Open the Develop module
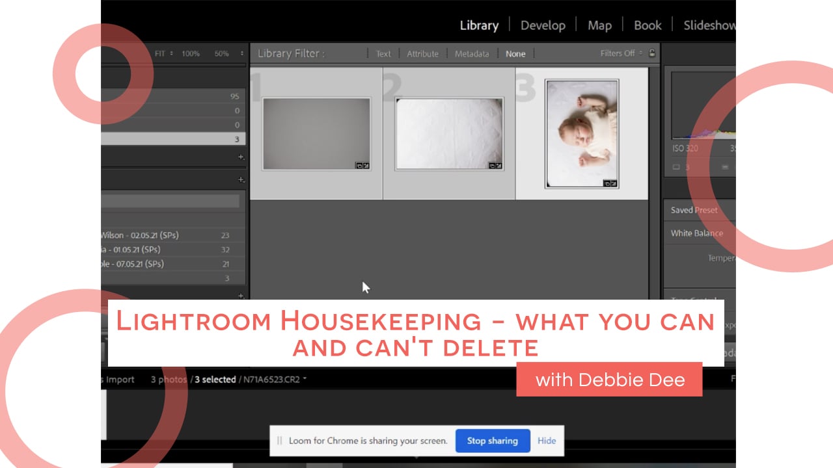The width and height of the screenshot is (833, 468). (543, 25)
